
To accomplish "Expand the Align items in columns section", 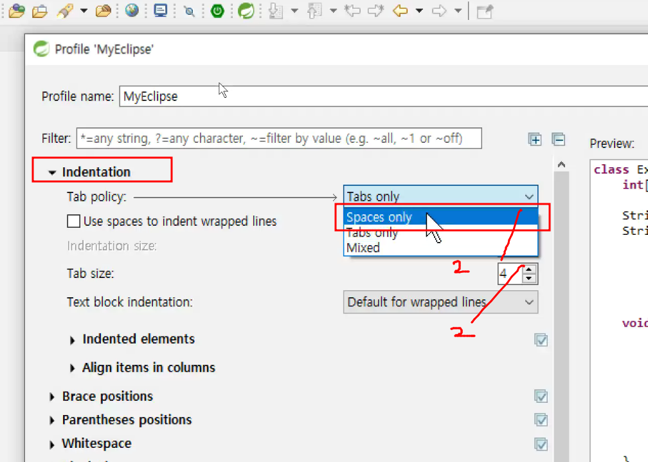I will coord(72,368).
